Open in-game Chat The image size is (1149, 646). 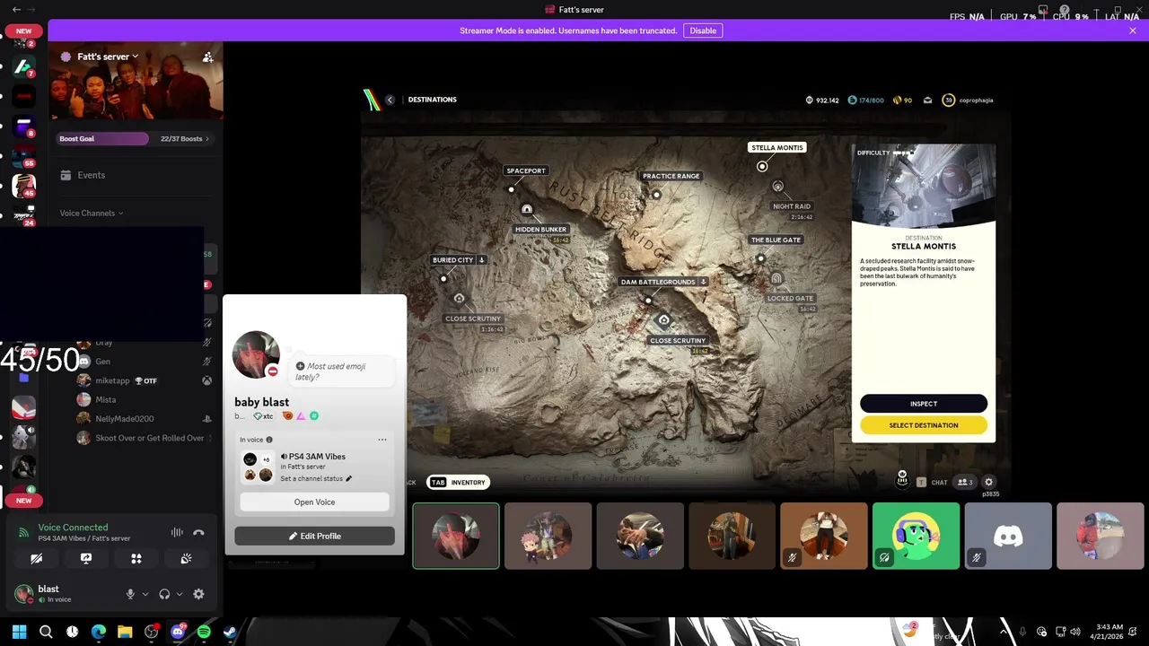click(x=933, y=483)
